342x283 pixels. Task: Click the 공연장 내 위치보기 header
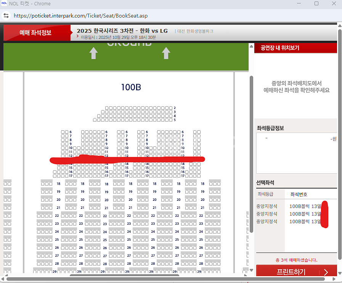[280, 48]
